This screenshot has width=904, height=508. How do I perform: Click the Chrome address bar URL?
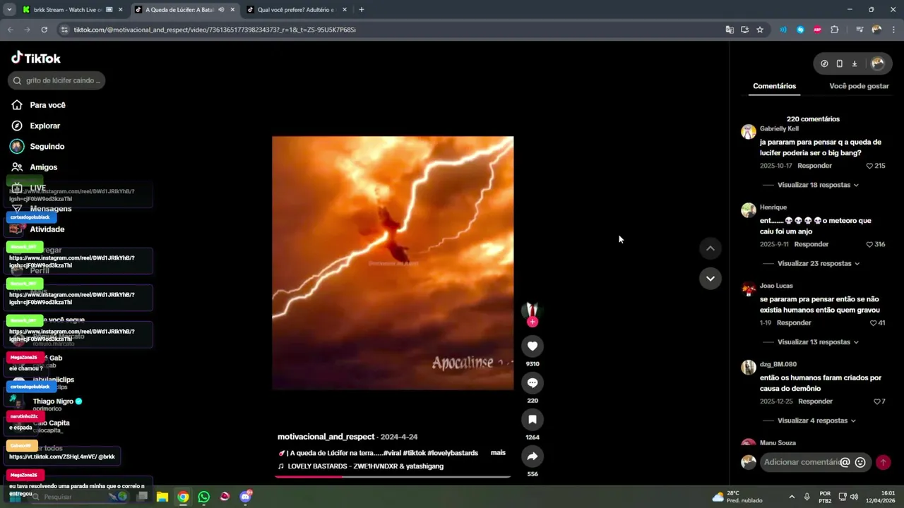215,30
